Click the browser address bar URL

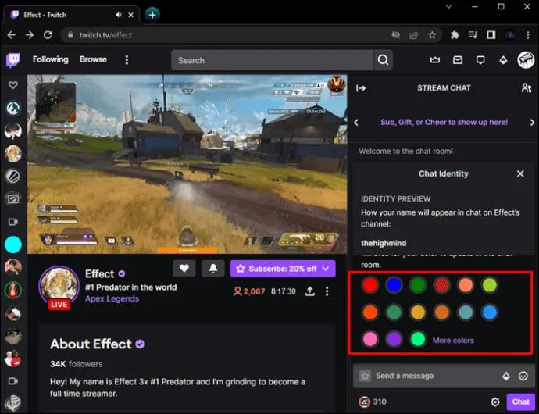click(x=105, y=35)
